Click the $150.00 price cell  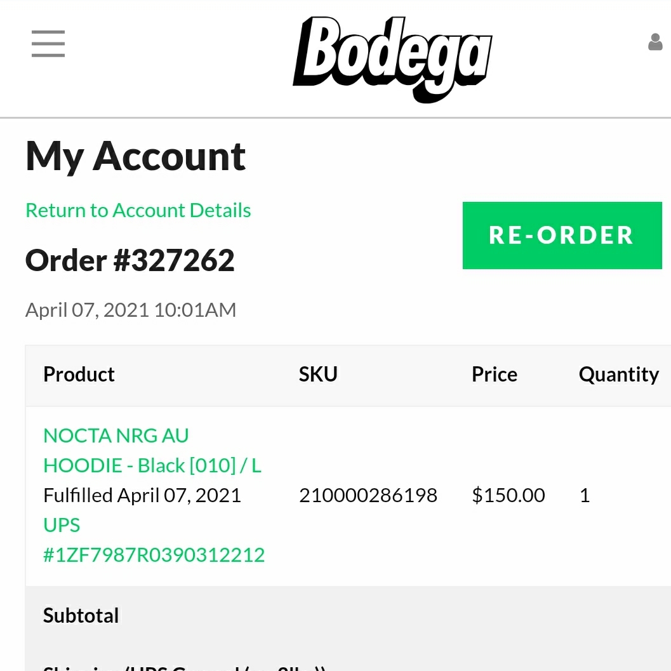point(508,496)
